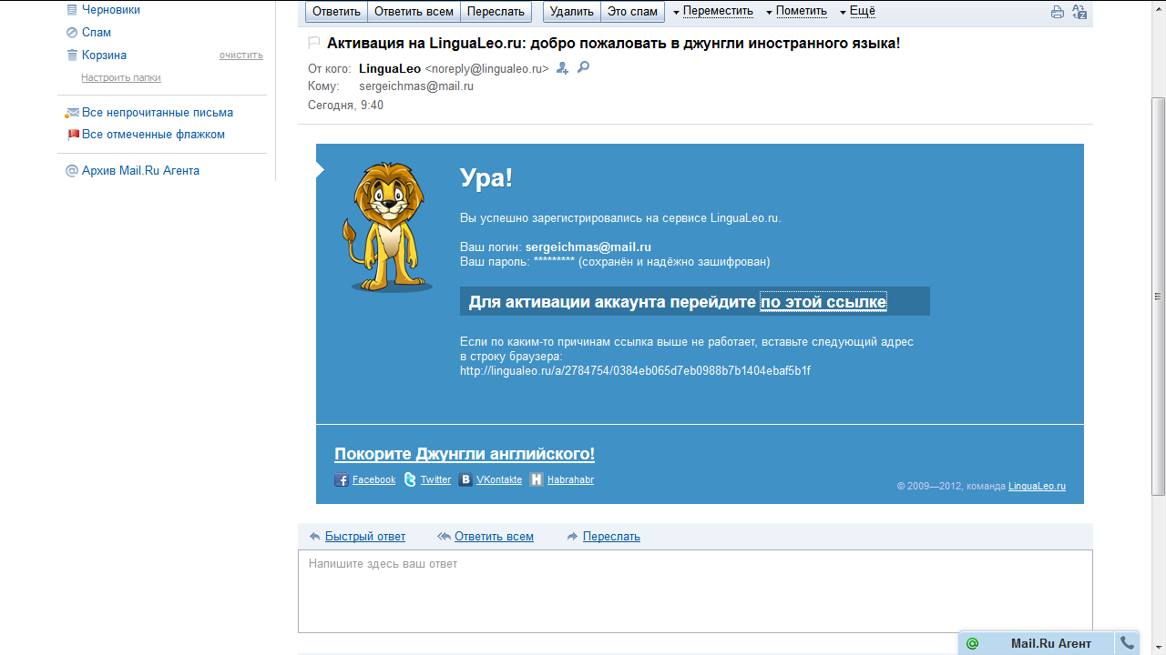Screen dimensions: 1166x655
Task: Click the VKontakte icon
Action: (465, 479)
